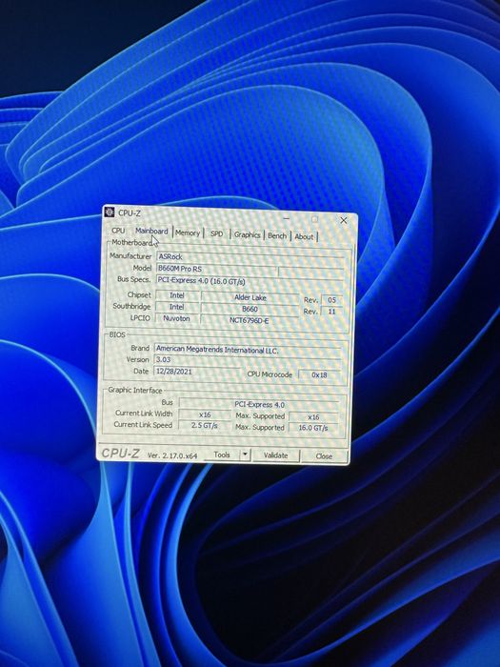Click the Southbridge B660 field
This screenshot has height=667, width=500.
[x=250, y=309]
